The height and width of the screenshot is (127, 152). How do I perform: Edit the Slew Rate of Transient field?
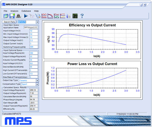tap(34, 77)
